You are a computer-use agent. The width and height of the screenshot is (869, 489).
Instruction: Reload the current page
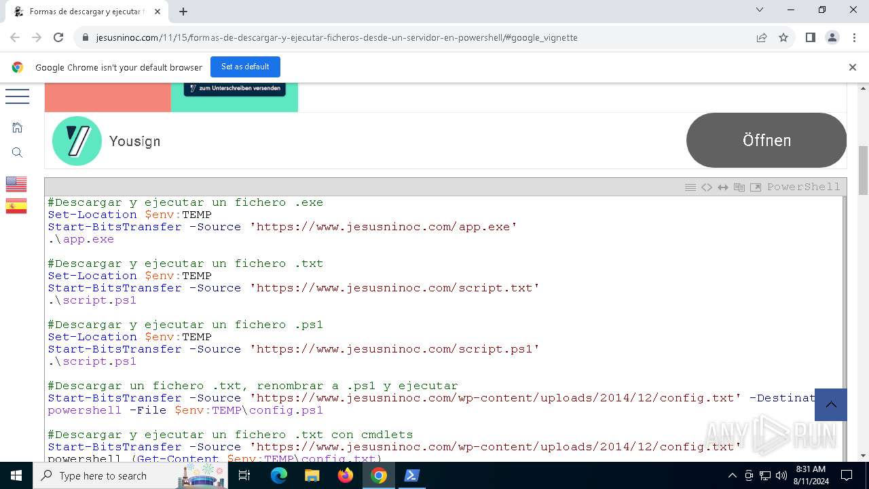click(x=58, y=37)
